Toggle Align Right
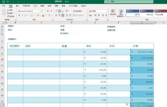Image resolution: width=167 pixels, height=107 pixels. 63,15
